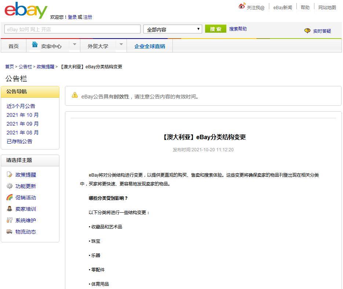Click the 物流动态 truck icon

(x=10, y=231)
